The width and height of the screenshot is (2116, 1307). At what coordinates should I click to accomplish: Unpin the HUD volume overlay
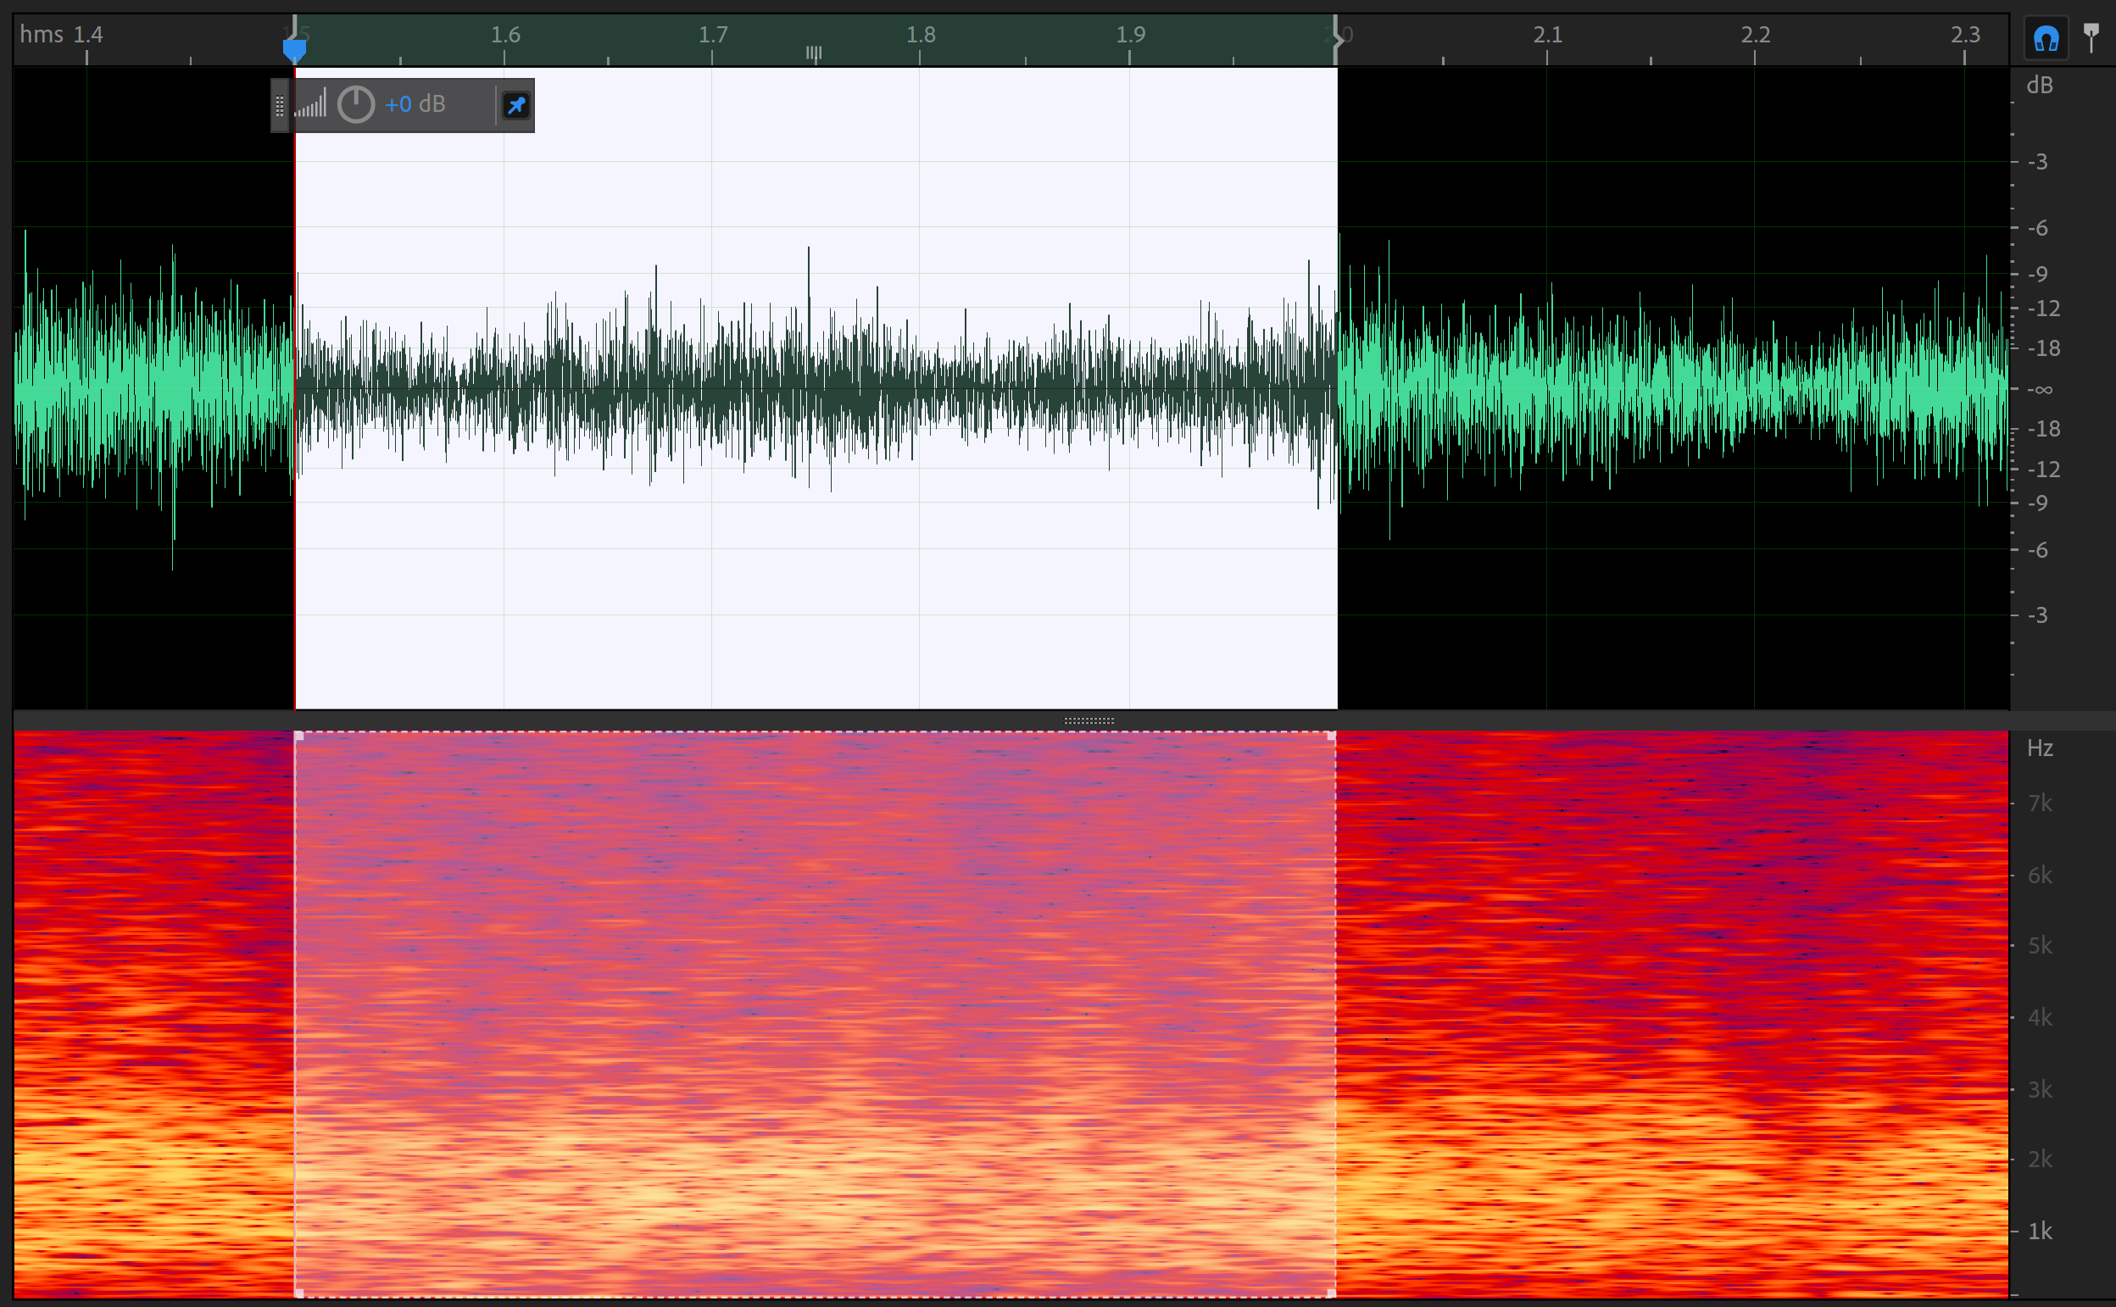pyautogui.click(x=516, y=105)
